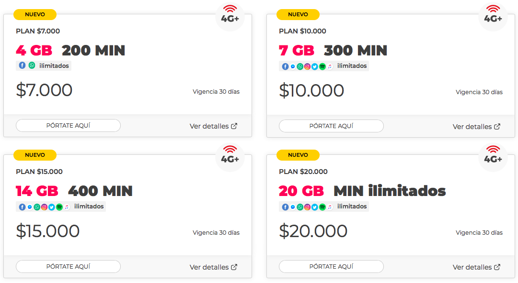Image resolution: width=518 pixels, height=283 pixels.
Task: Click the Facebook icon in the $7.000 plan
Action: click(22, 65)
